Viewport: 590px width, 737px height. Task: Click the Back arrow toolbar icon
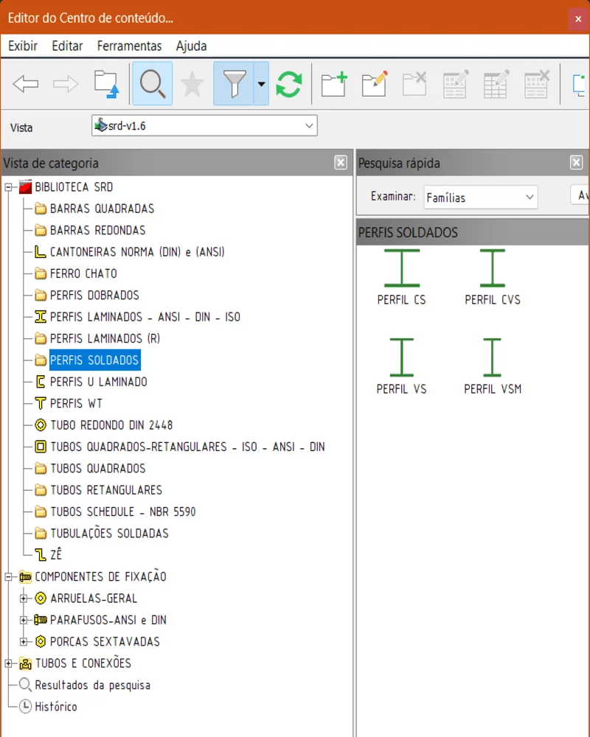click(26, 84)
